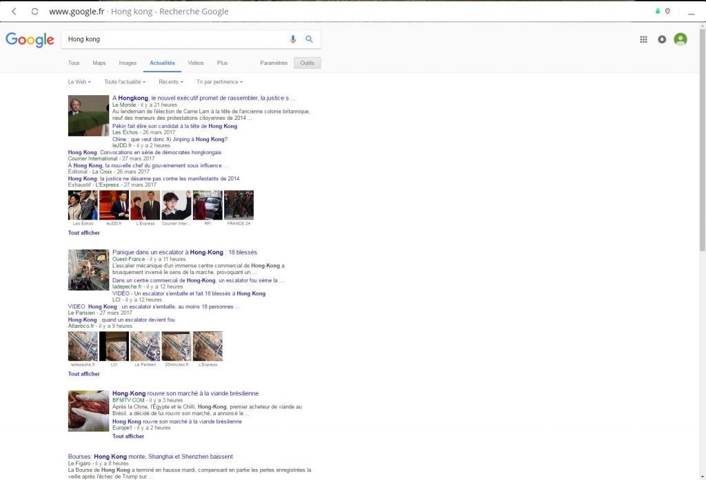
Task: Click green lock secure site icon
Action: tap(658, 11)
